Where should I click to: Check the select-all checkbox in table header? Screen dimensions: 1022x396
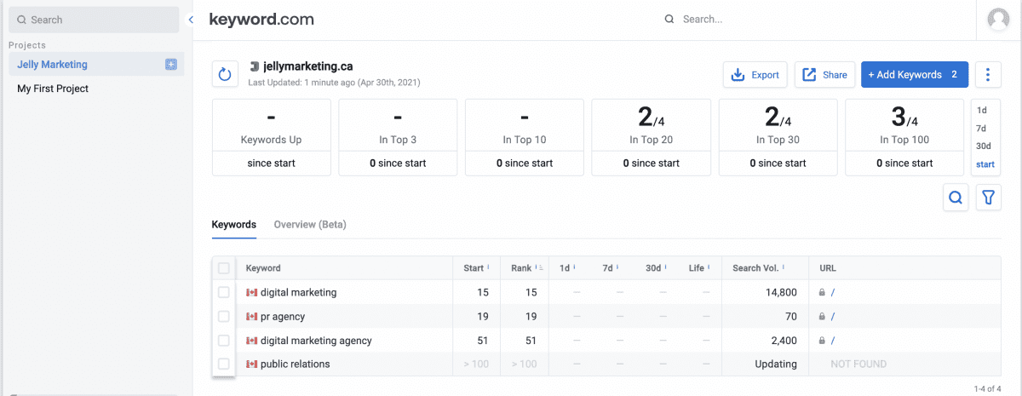[224, 268]
